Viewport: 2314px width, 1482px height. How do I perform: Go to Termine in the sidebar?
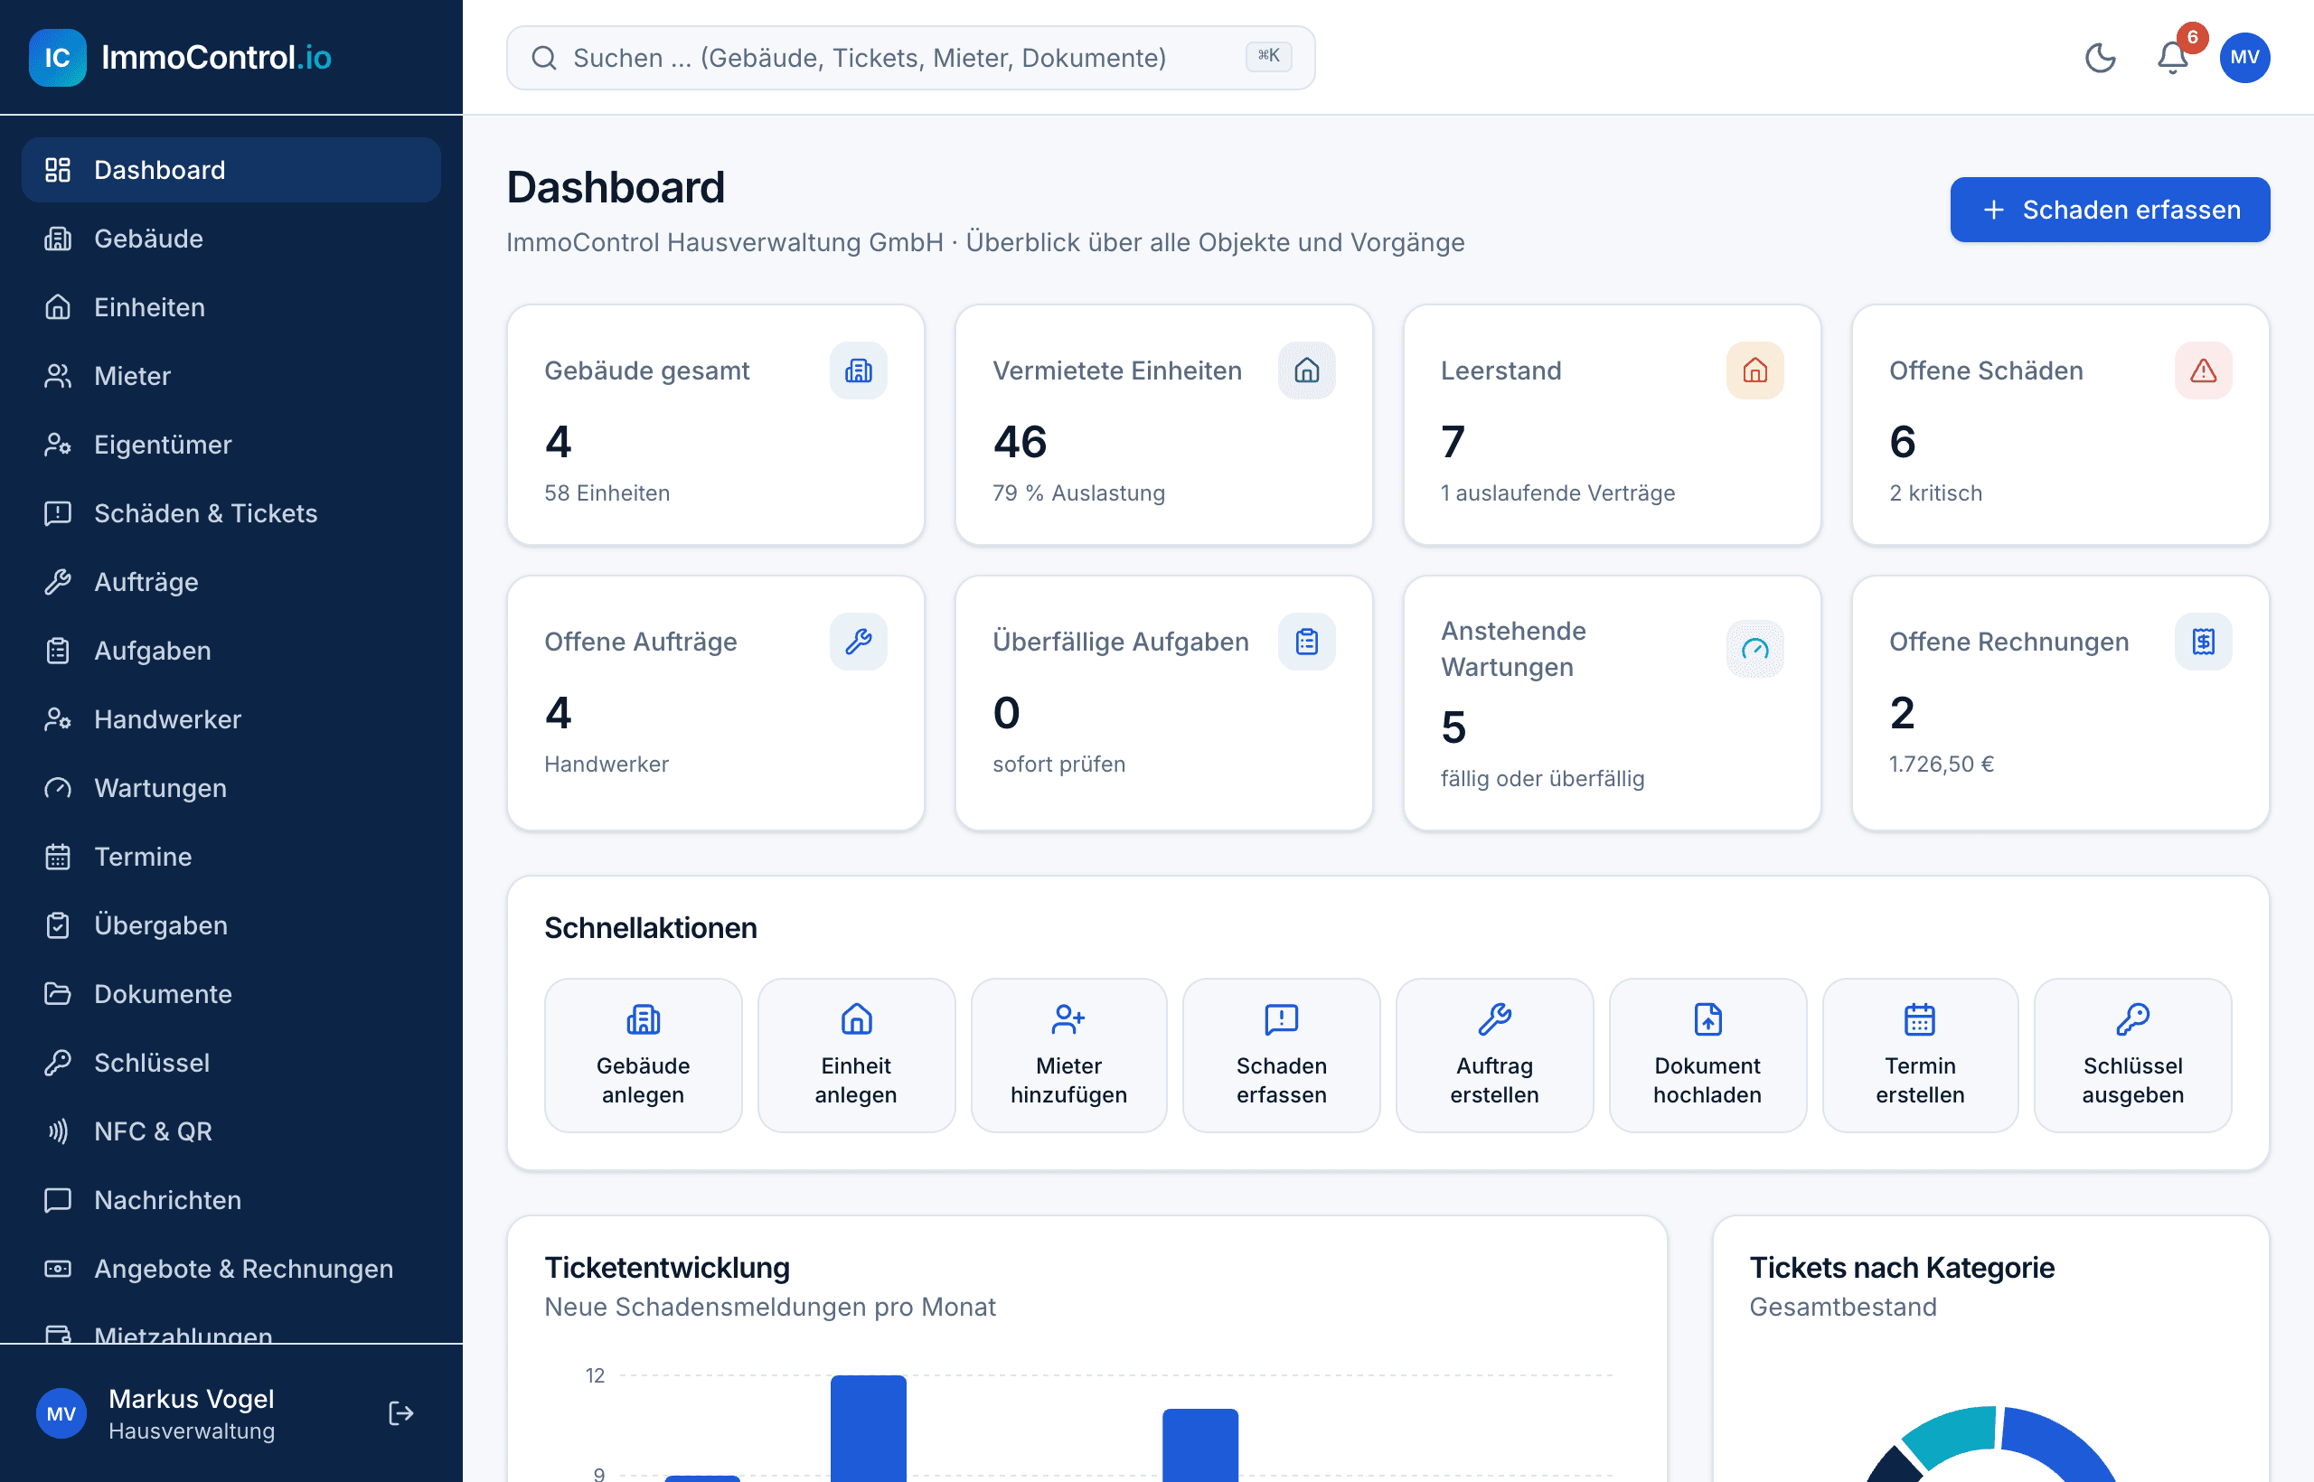coord(231,857)
